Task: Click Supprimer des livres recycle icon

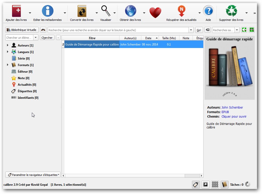Action: (x=231, y=11)
